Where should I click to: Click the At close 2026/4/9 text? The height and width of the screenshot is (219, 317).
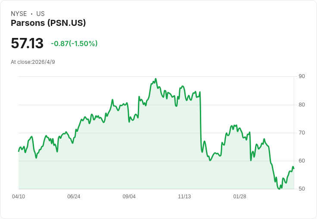point(33,62)
